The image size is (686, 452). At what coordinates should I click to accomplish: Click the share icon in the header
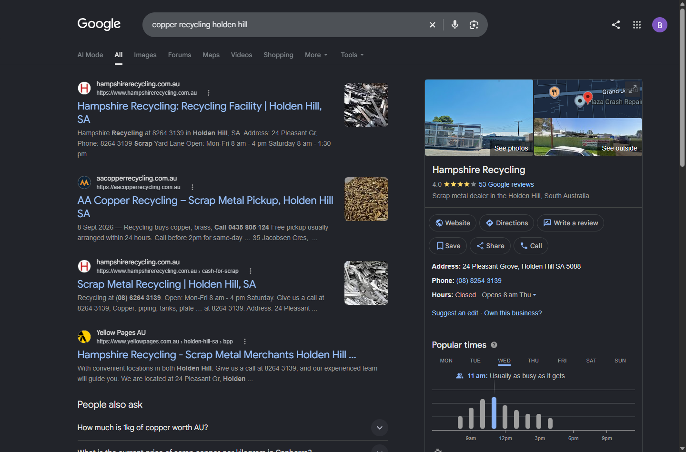tap(616, 25)
